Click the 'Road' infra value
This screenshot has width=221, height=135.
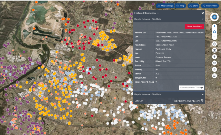tap(158, 65)
